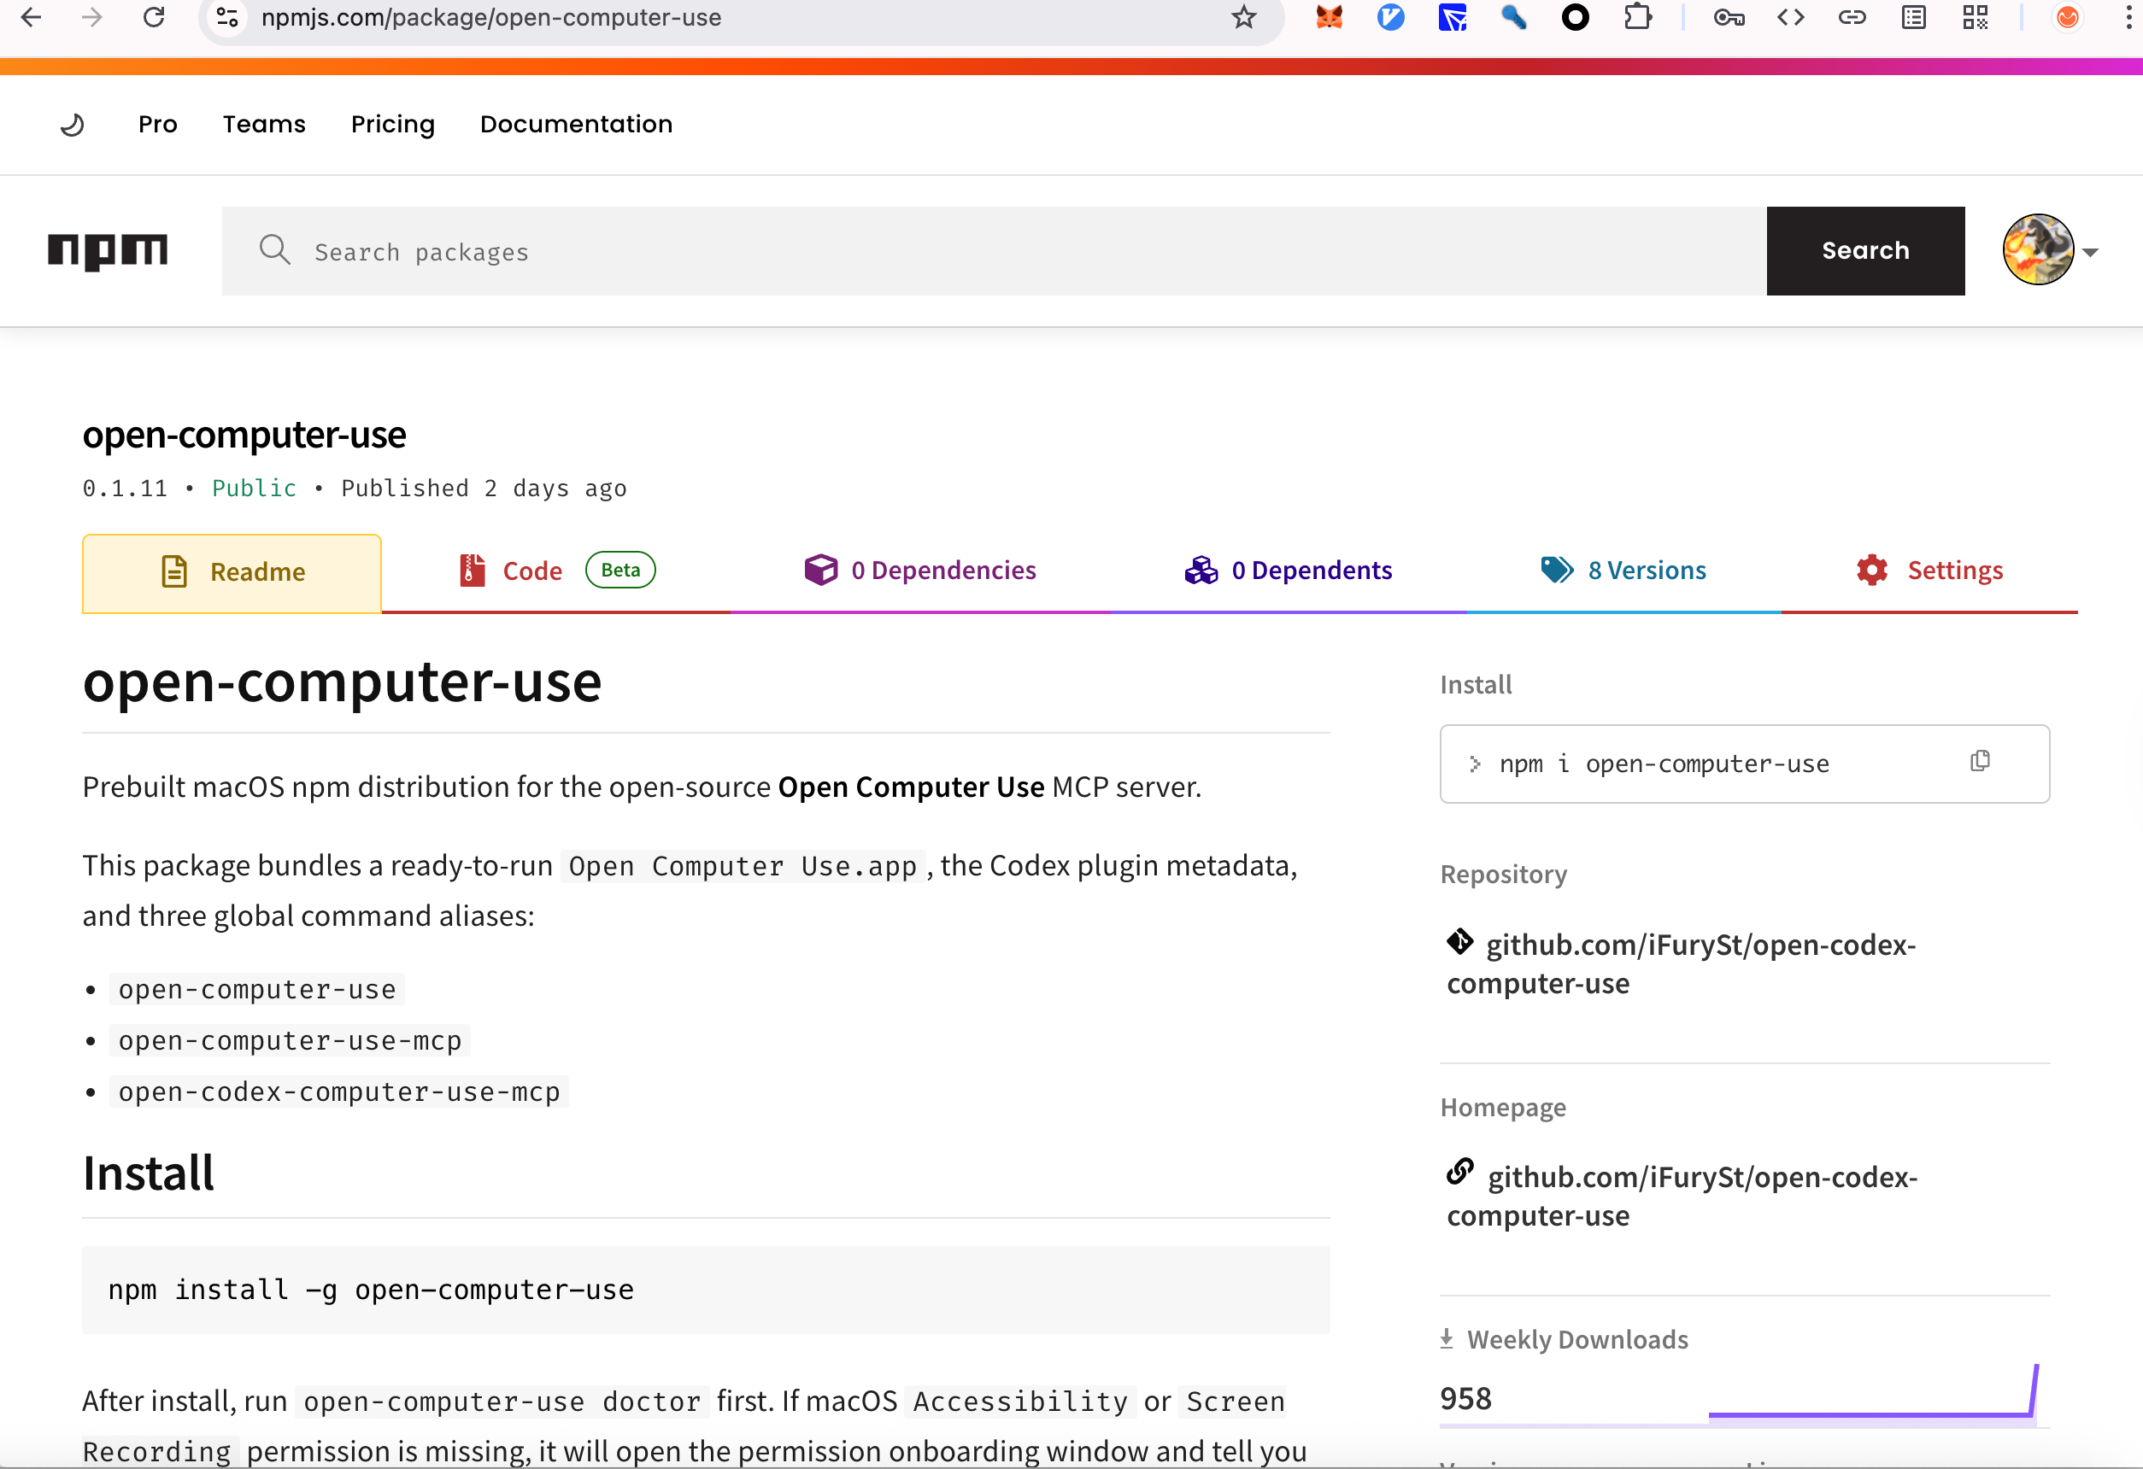
Task: Open the browser extensions puzzle icon
Action: [x=1637, y=18]
